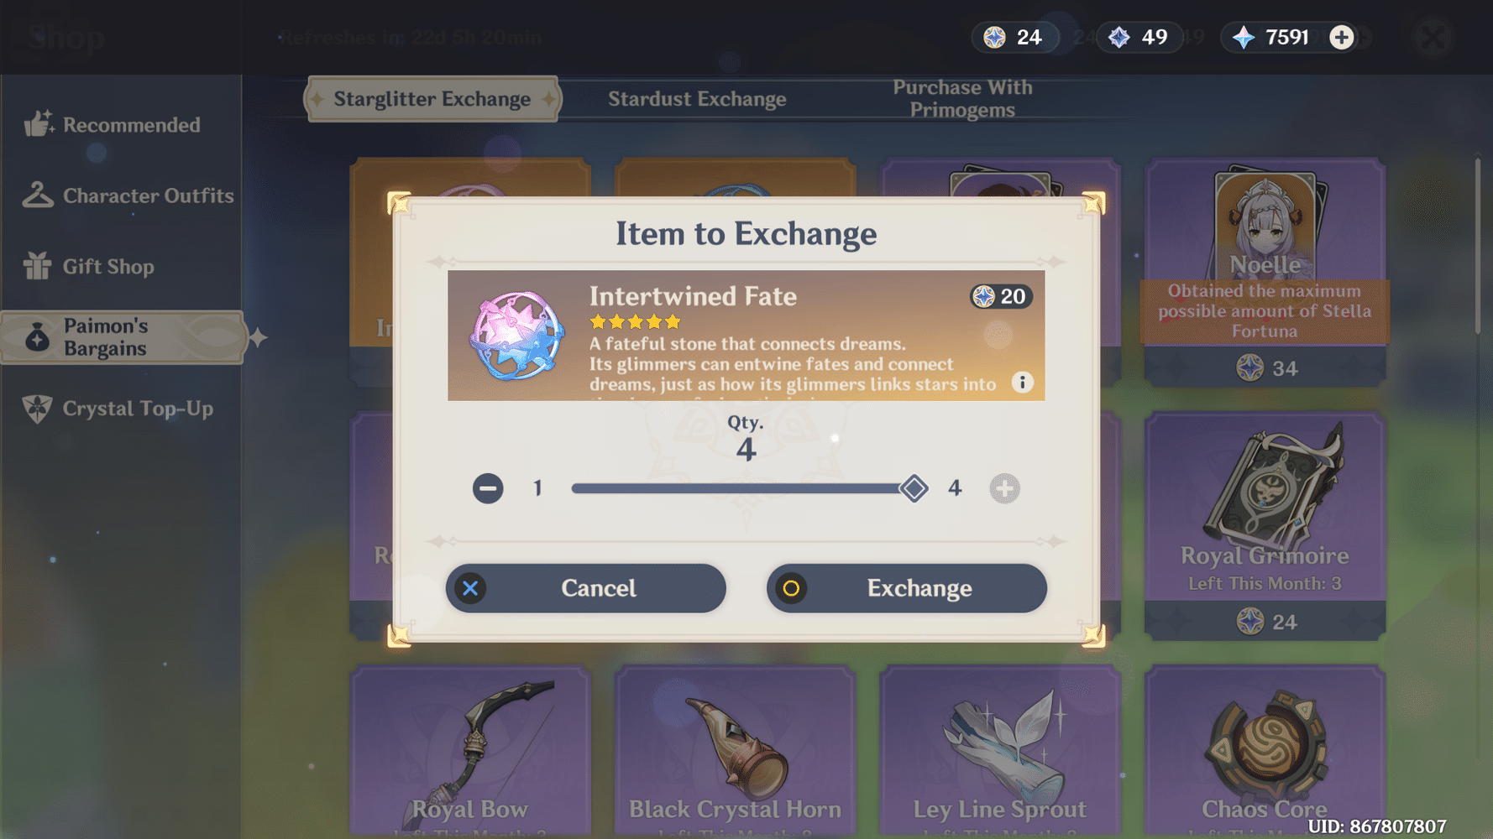
Task: Open the Purchase With Primogems tab
Action: 962,99
